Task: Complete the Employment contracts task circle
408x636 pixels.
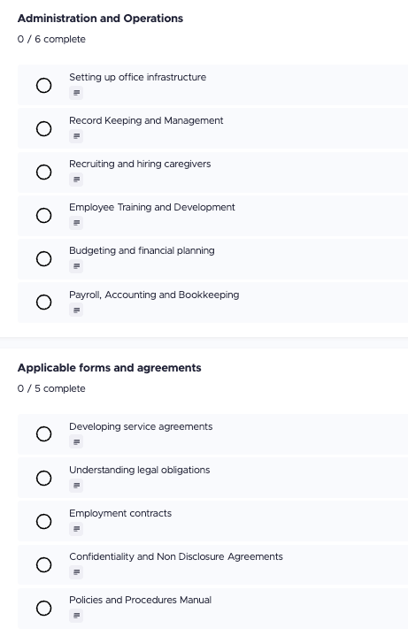Action: (x=44, y=521)
